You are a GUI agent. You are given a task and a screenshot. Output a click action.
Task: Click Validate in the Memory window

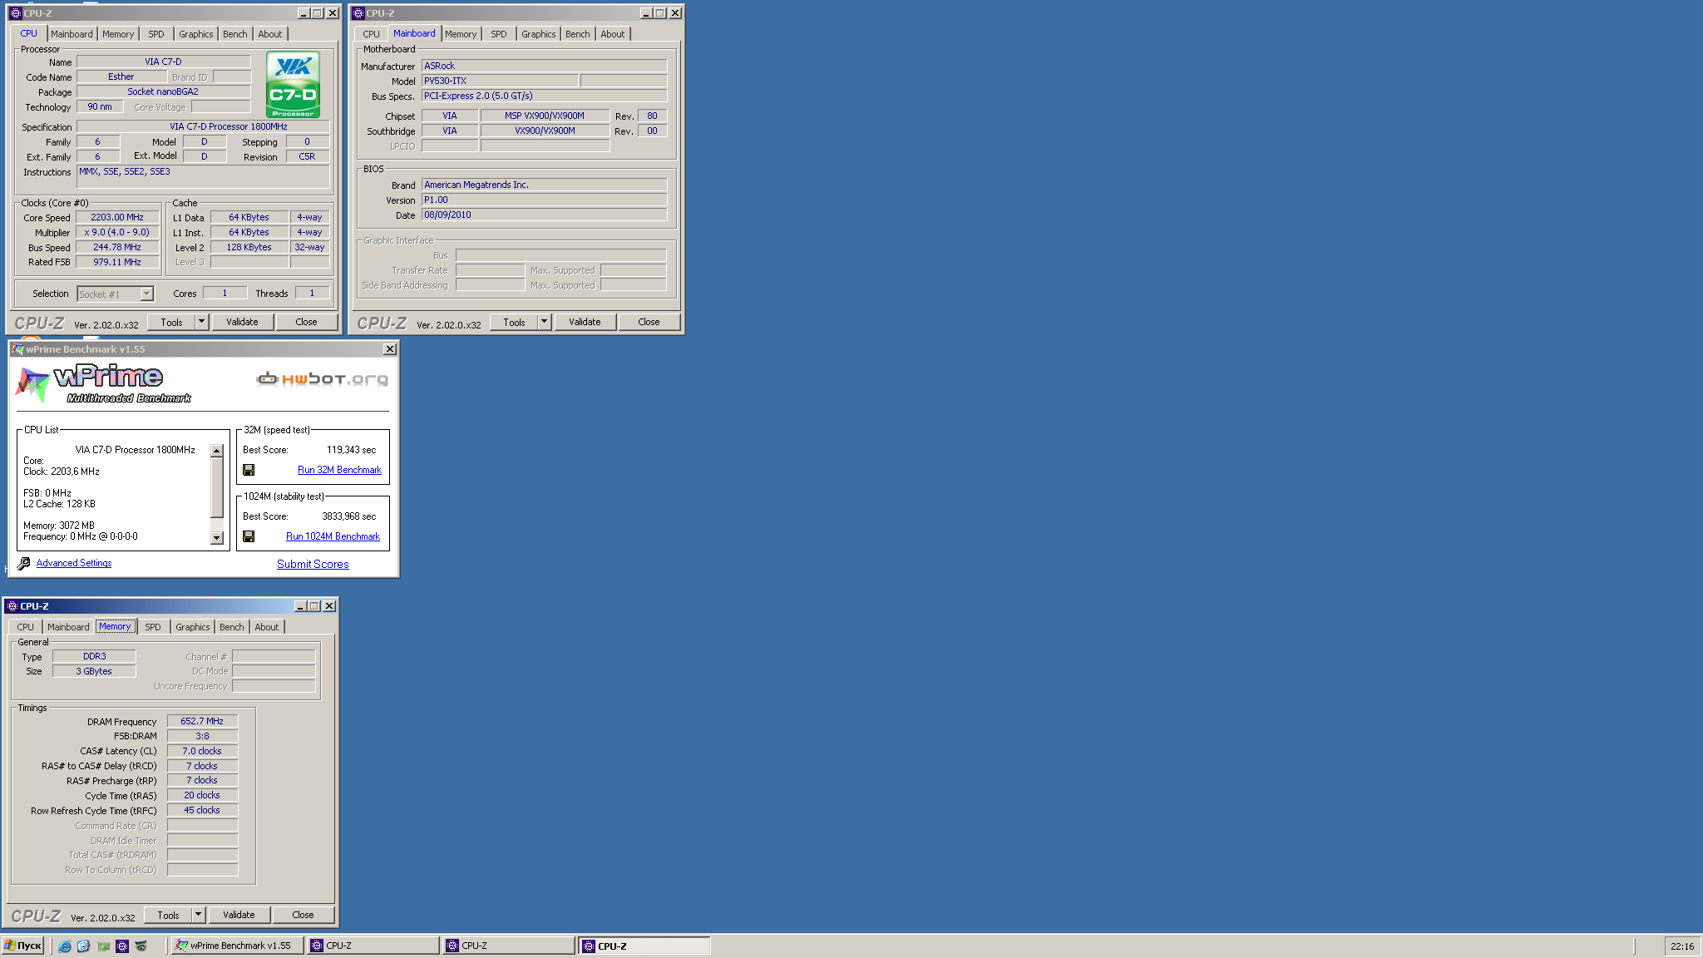239,915
